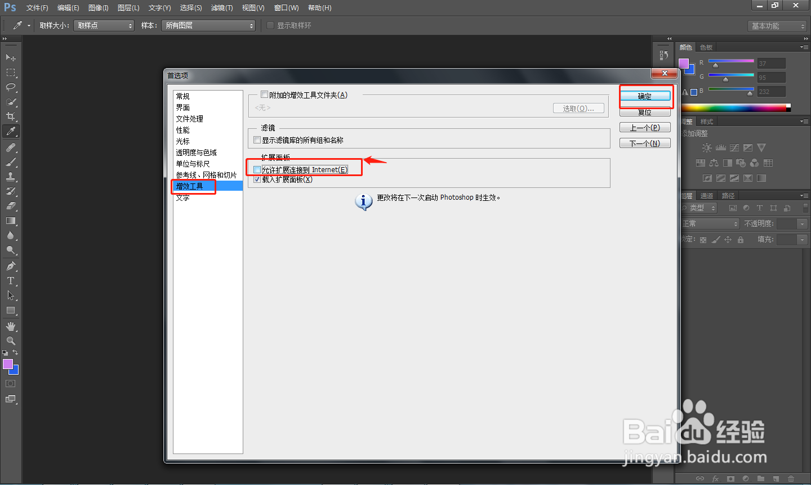Click the 确定 button

pos(645,96)
